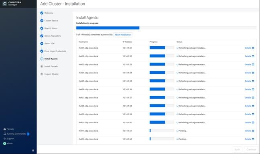Go to the Enter Login Credentials step
260x154 pixels.
[x=53, y=51]
